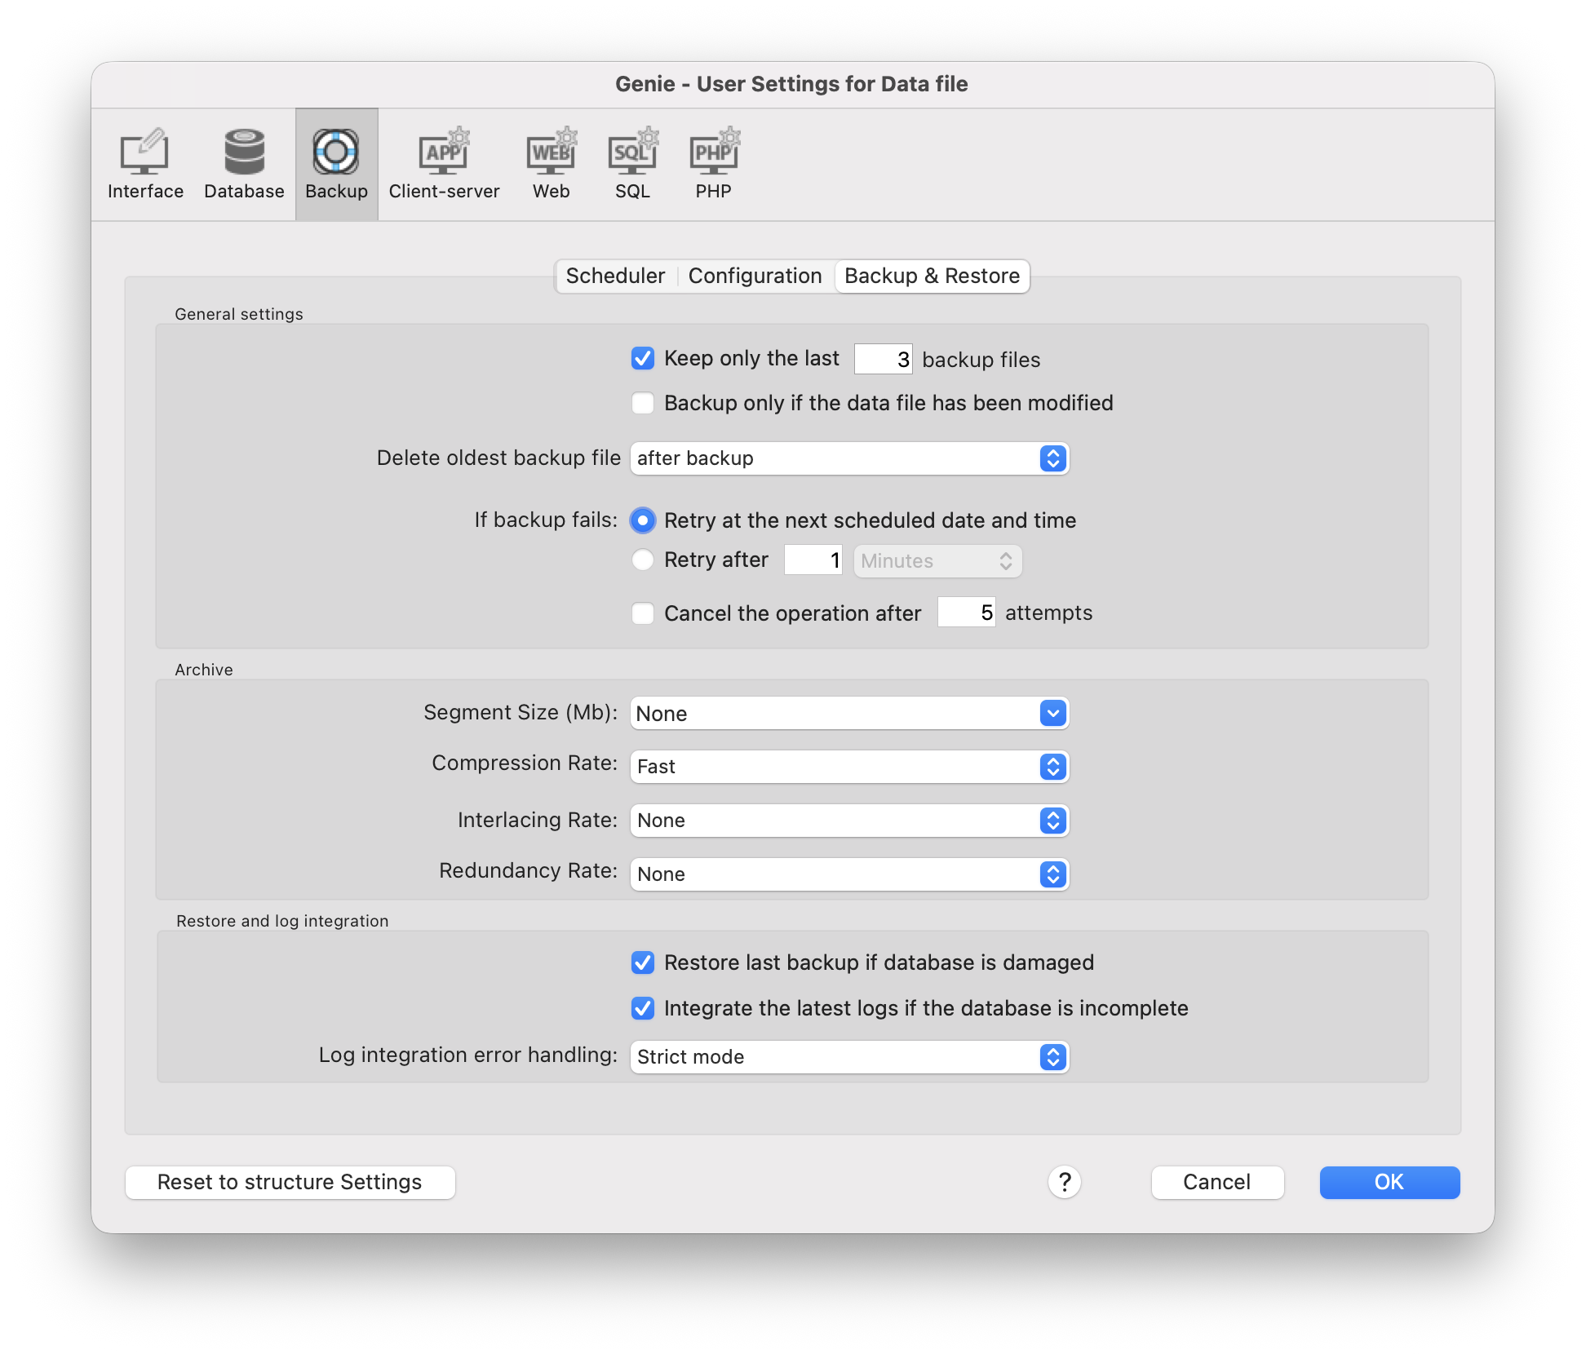Click Reset to structure Settings button
1586x1354 pixels.
tap(290, 1182)
